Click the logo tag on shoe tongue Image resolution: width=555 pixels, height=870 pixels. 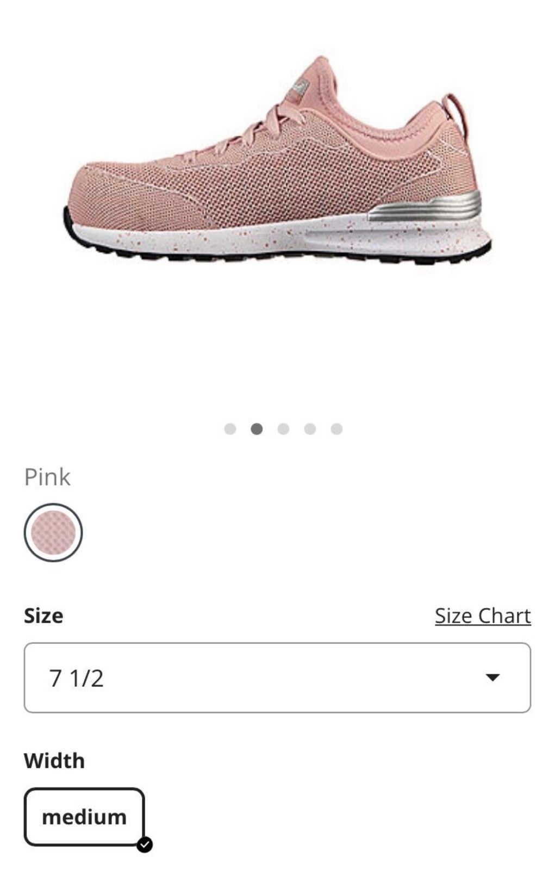[x=298, y=88]
